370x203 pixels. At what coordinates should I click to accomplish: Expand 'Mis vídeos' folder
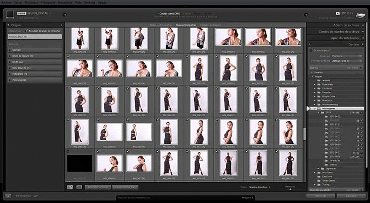315,173
